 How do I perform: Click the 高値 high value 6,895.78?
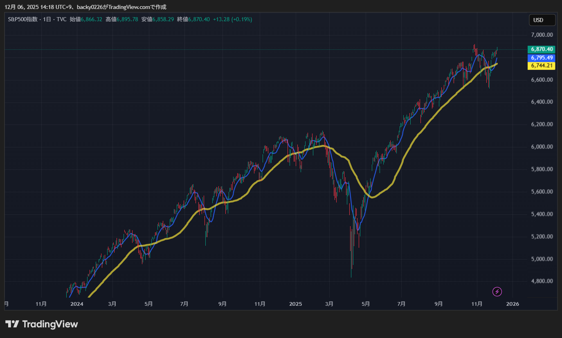coord(127,19)
